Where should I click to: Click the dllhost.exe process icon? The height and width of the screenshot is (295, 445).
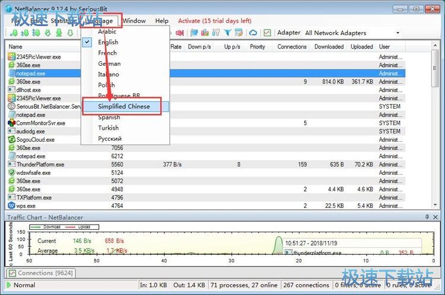click(x=12, y=90)
